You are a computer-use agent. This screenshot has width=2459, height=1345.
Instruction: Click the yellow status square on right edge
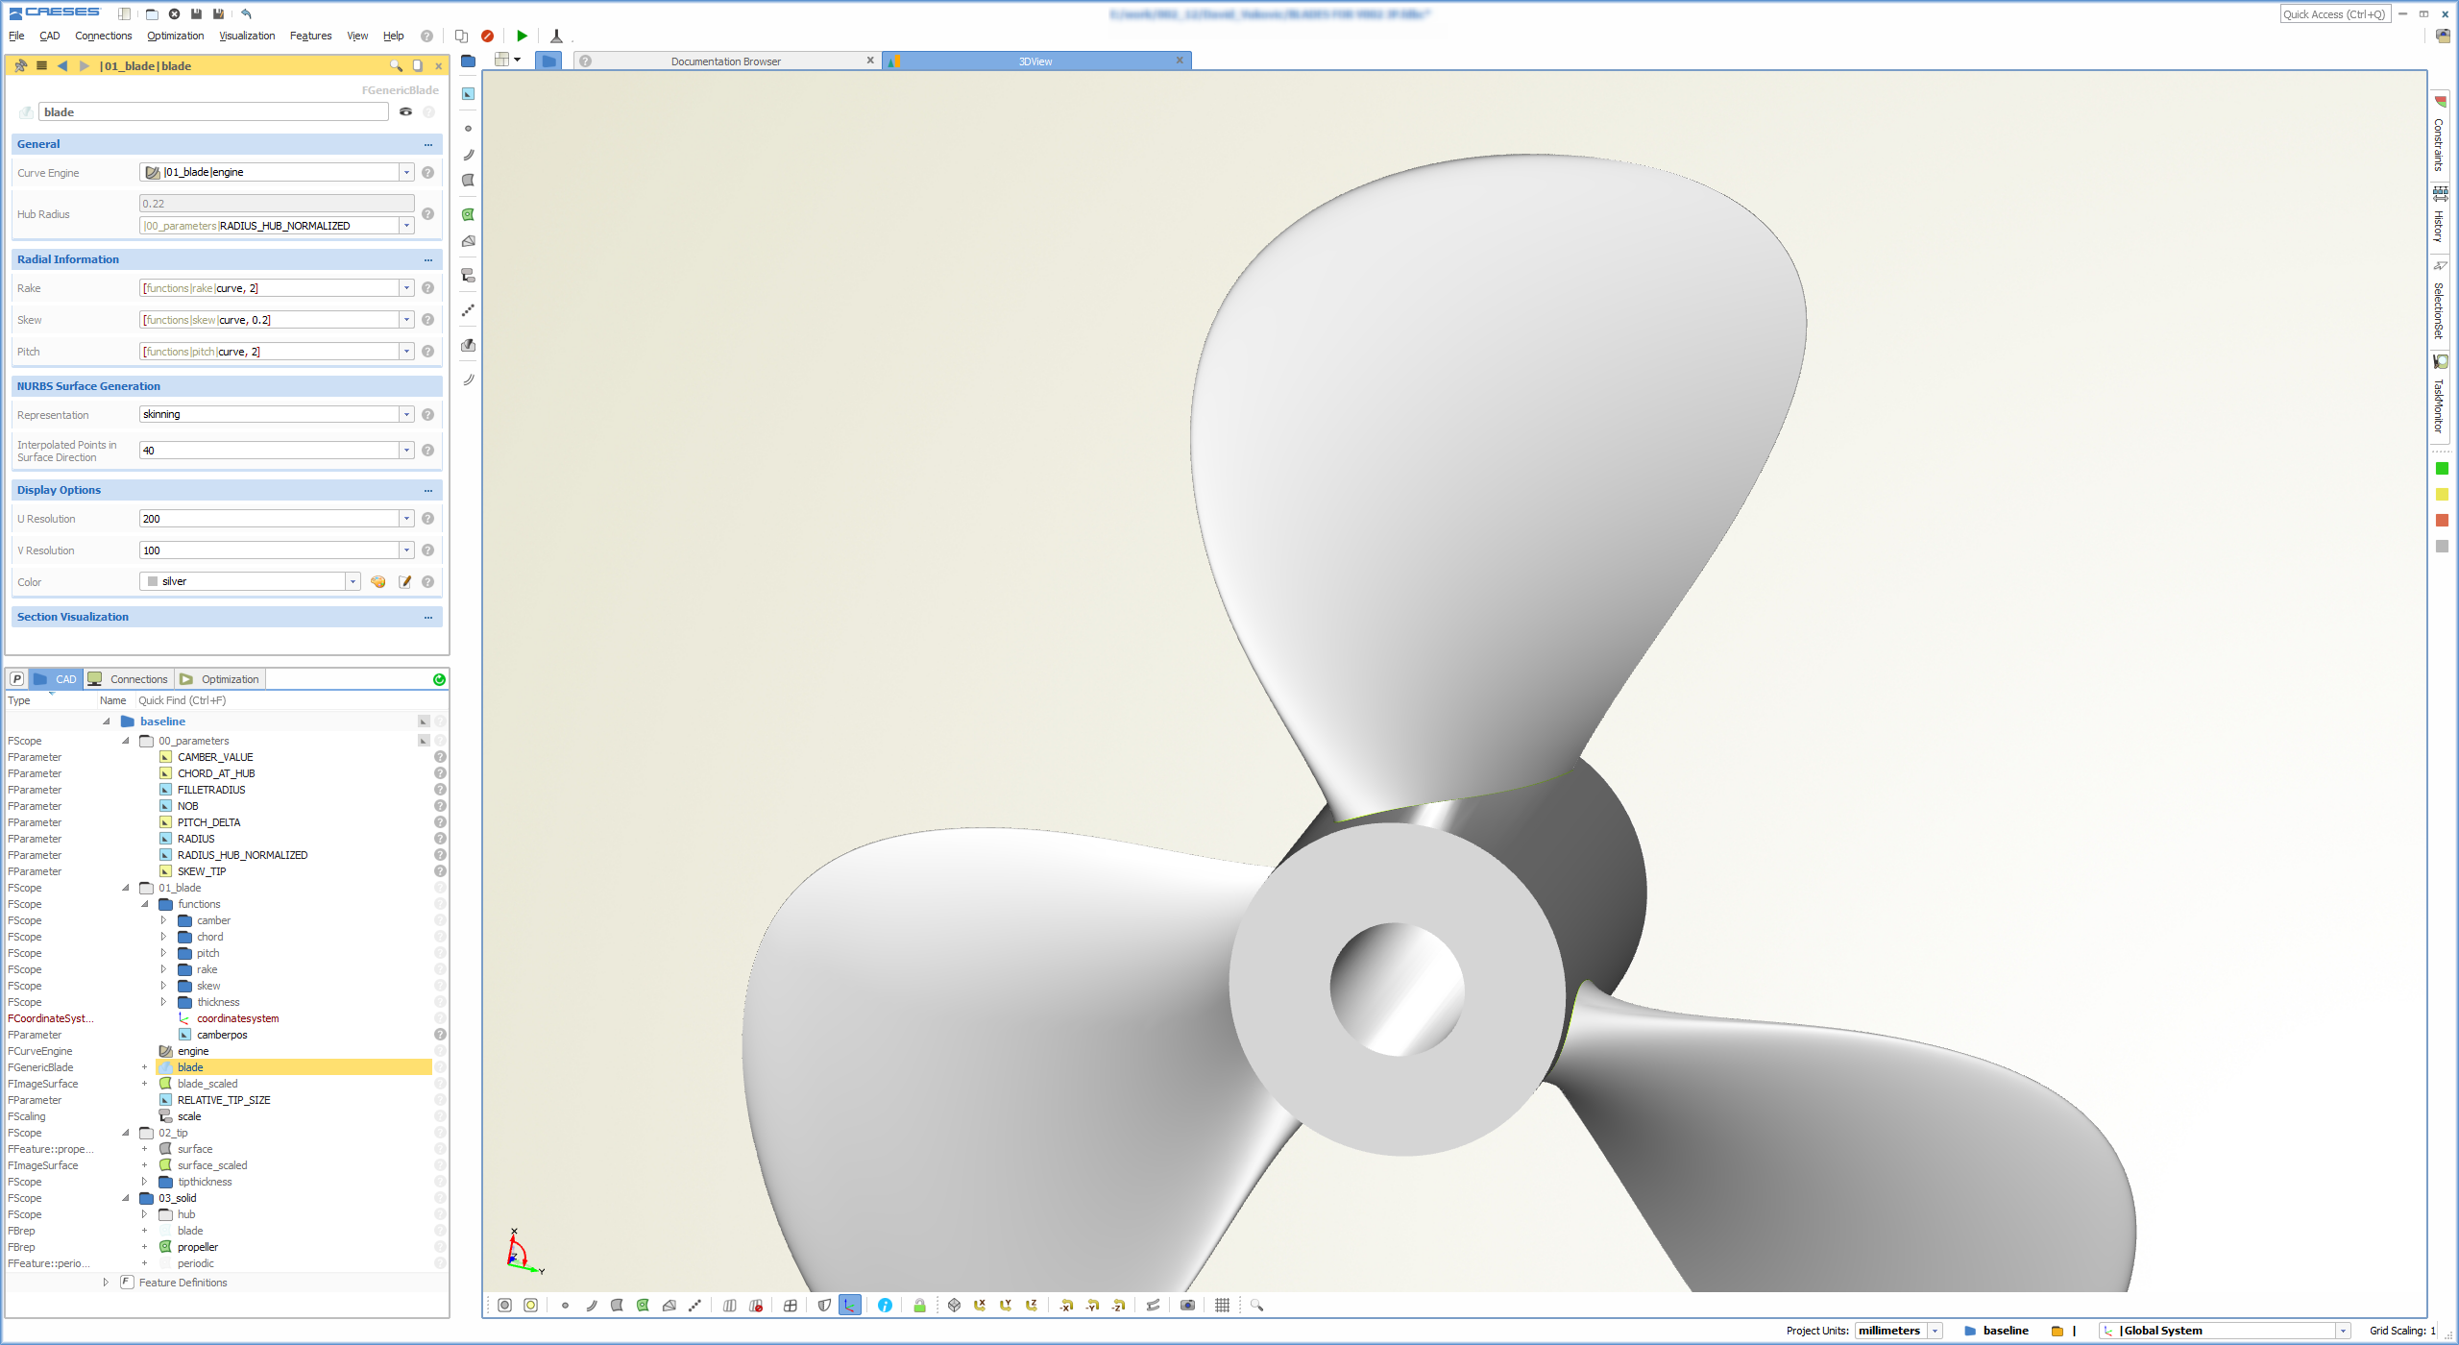point(2442,494)
